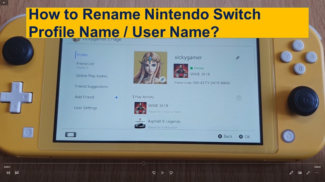Click the pencil icon next to vickygamer name

click(238, 58)
